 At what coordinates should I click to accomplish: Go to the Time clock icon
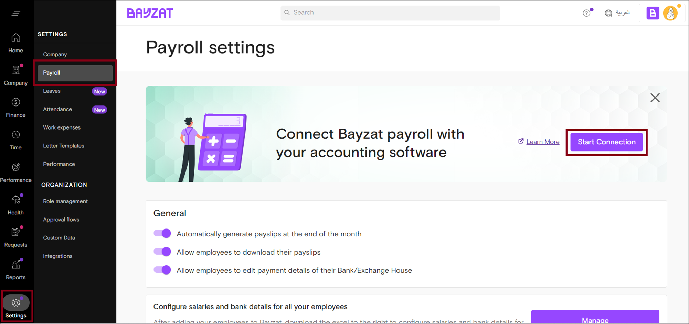(15, 135)
